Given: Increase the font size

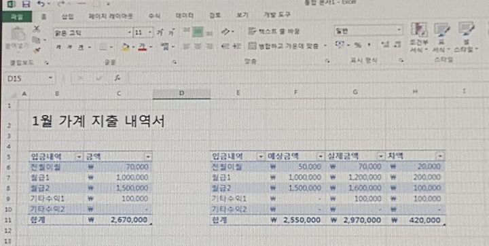Looking at the screenshot, I should pos(160,32).
